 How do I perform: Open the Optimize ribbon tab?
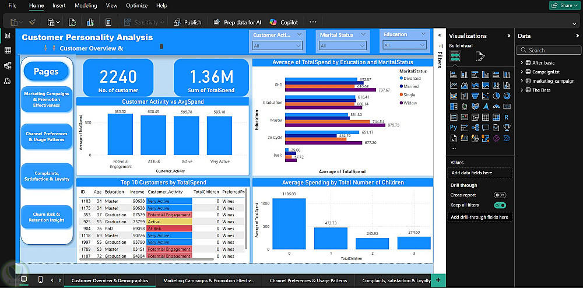(136, 6)
